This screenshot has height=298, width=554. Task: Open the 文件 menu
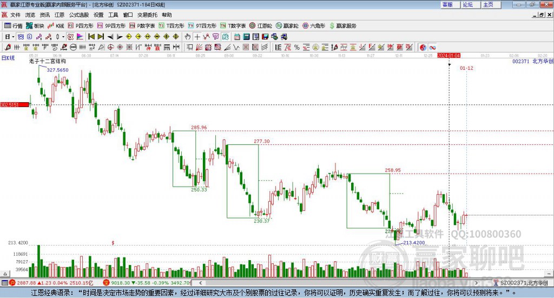click(x=16, y=15)
